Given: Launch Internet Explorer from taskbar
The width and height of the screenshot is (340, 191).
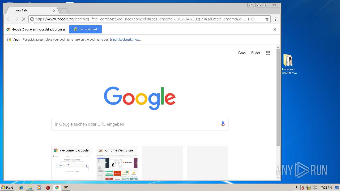Looking at the screenshot, I should pyautogui.click(x=21, y=188).
